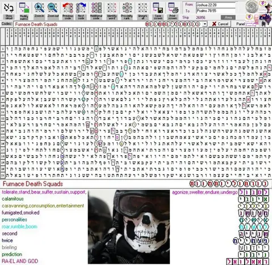272x265 pixels.
Task: Select the 'second' entry
Action: point(10,233)
